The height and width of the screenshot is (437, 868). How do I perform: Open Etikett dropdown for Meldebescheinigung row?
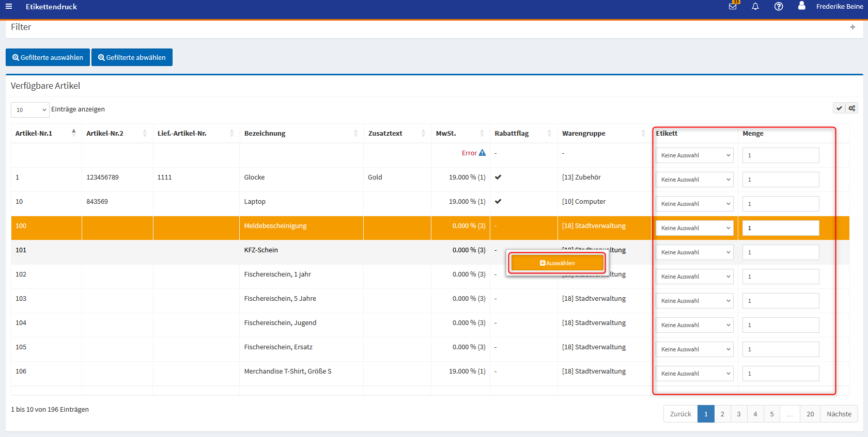pyautogui.click(x=694, y=228)
